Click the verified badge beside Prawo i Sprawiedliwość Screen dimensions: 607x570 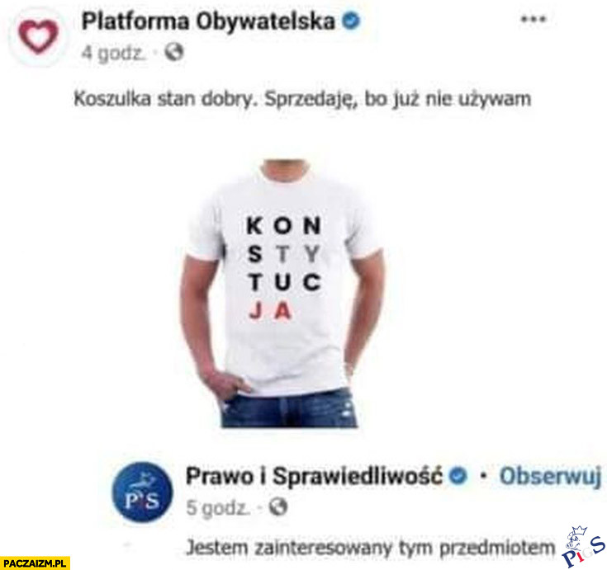pos(458,476)
